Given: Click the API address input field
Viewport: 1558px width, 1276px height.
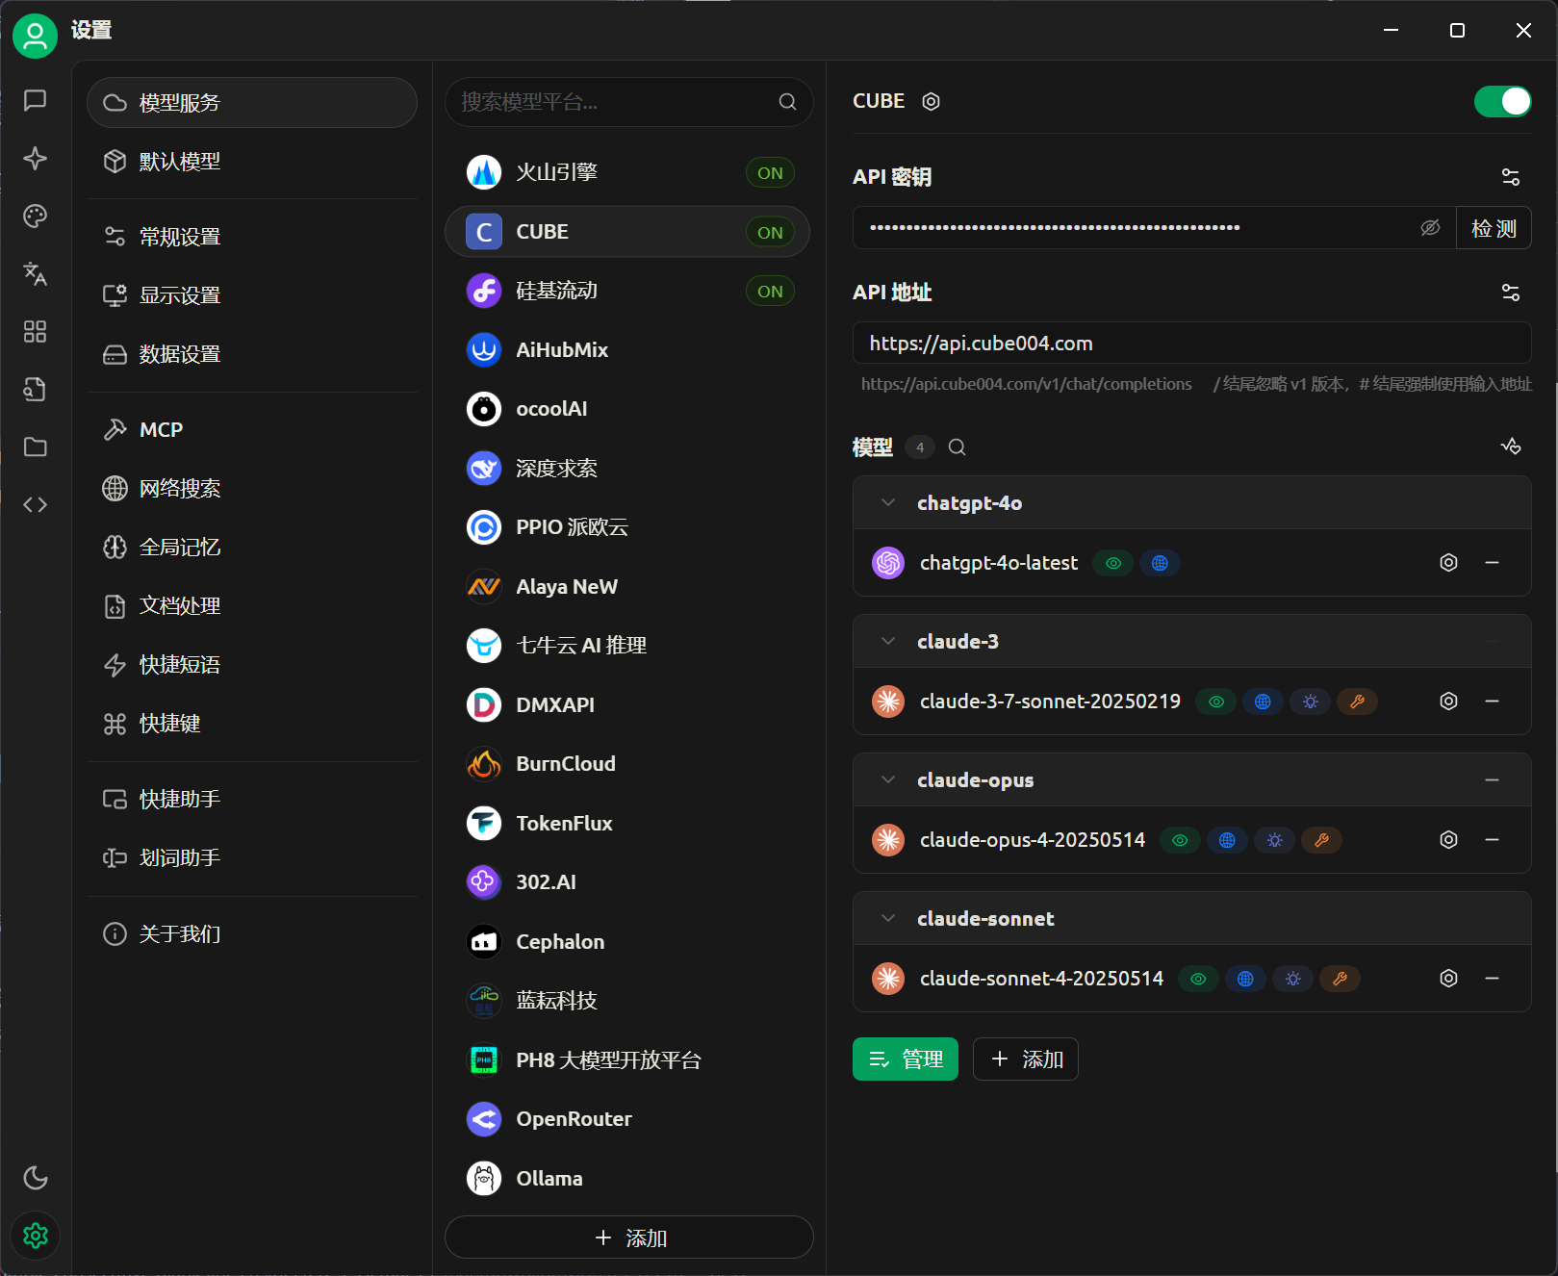Looking at the screenshot, I should click(x=1192, y=344).
